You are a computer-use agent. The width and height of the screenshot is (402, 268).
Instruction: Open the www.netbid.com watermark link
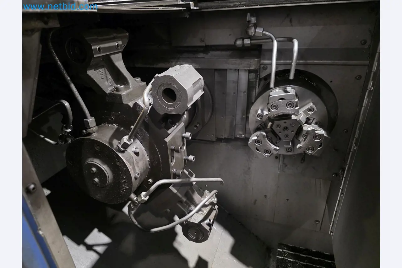coord(60,7)
